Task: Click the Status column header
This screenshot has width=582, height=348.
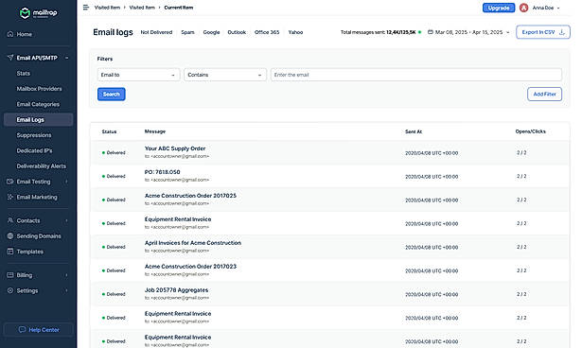Action: [109, 131]
